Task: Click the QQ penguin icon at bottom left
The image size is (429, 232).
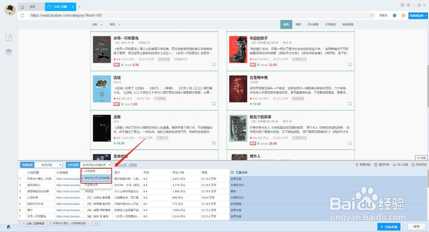Action: [x=9, y=227]
